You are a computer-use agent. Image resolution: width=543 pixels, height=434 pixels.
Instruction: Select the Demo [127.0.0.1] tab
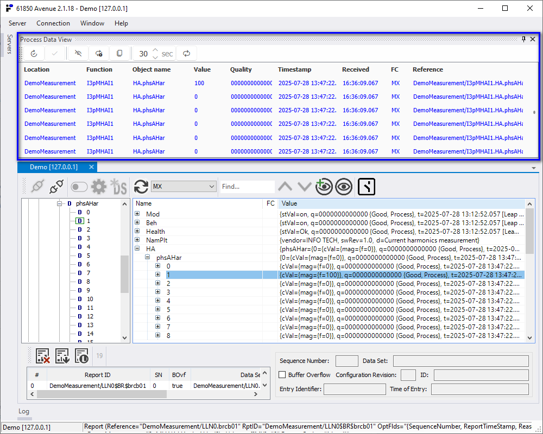(x=53, y=167)
